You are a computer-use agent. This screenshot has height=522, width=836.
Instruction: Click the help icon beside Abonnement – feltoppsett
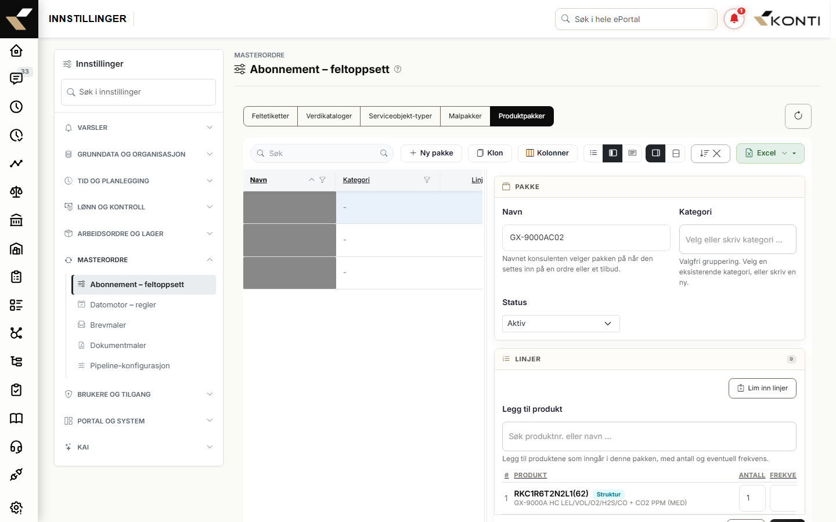tap(398, 69)
